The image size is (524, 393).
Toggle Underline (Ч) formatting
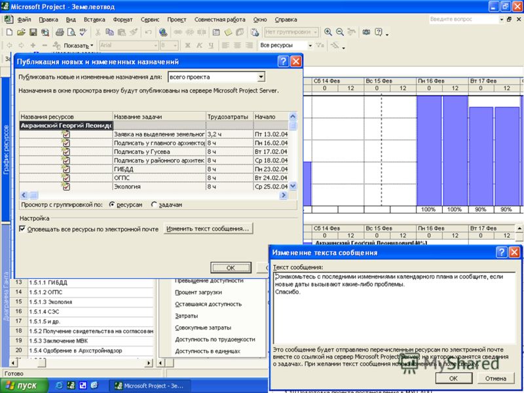coord(211,45)
